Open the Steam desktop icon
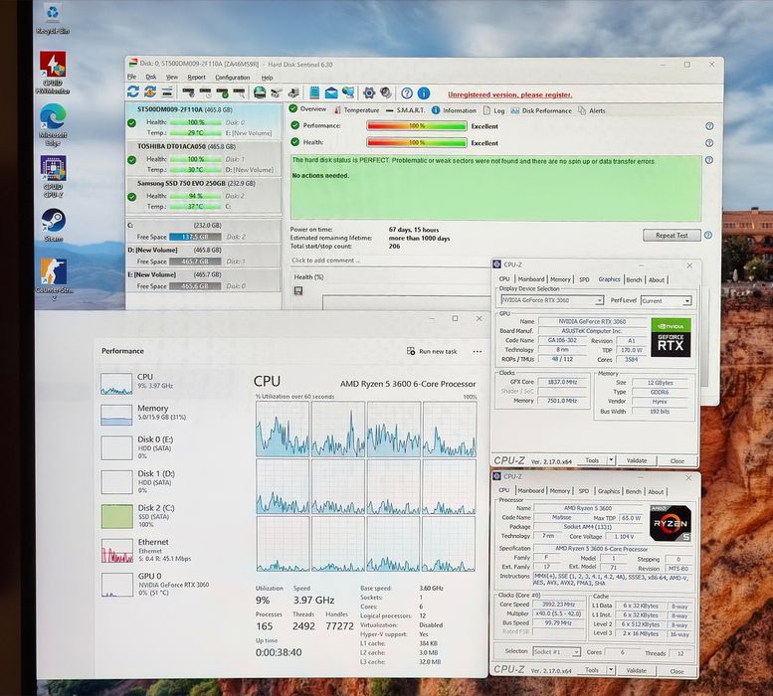Viewport: 773px width, 696px height. 54,225
